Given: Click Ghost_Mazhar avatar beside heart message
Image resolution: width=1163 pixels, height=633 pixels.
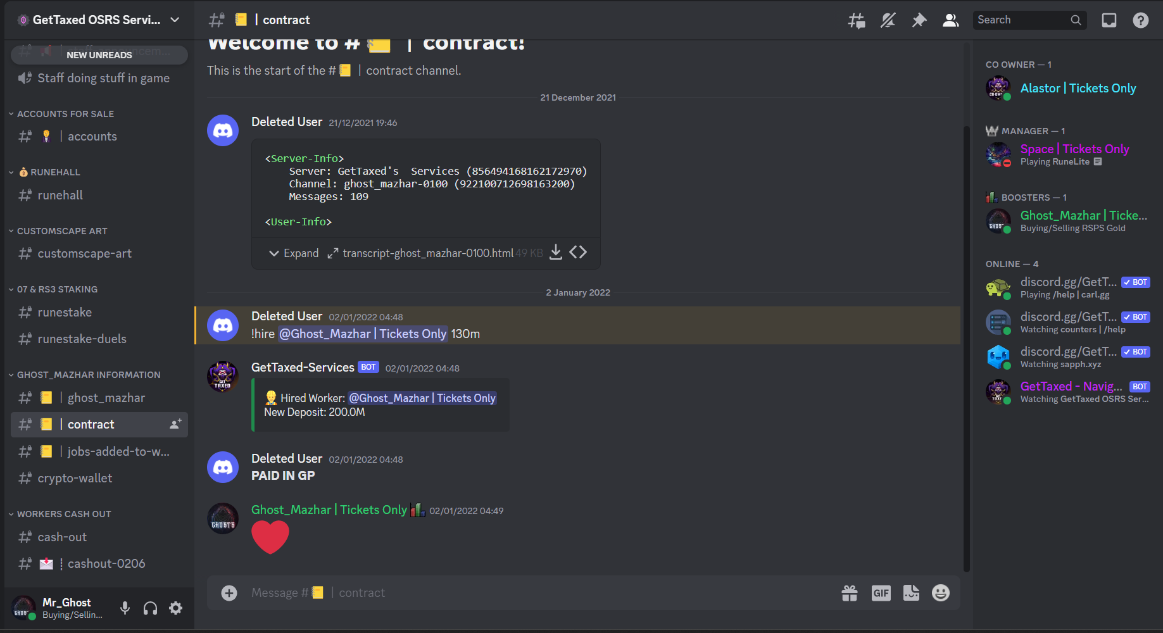Looking at the screenshot, I should point(223,518).
